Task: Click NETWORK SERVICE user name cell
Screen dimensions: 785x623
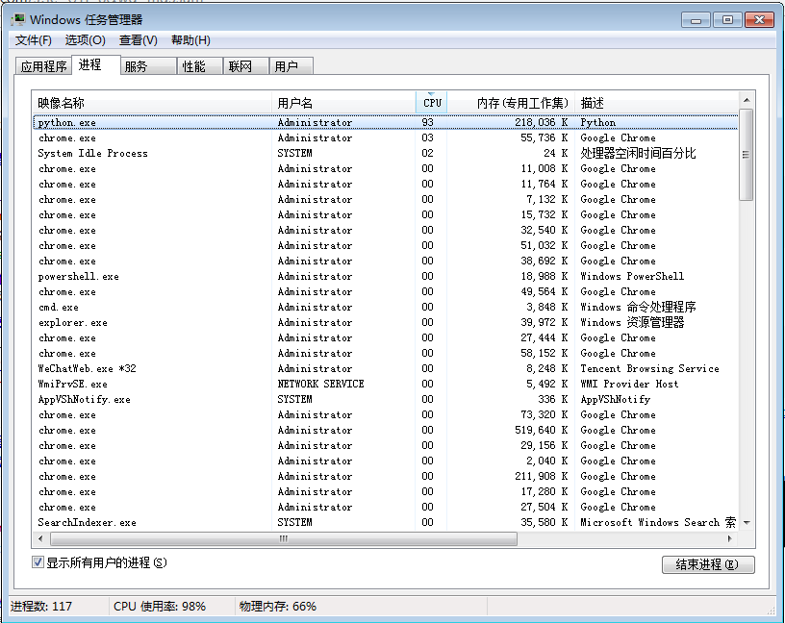Action: (320, 384)
